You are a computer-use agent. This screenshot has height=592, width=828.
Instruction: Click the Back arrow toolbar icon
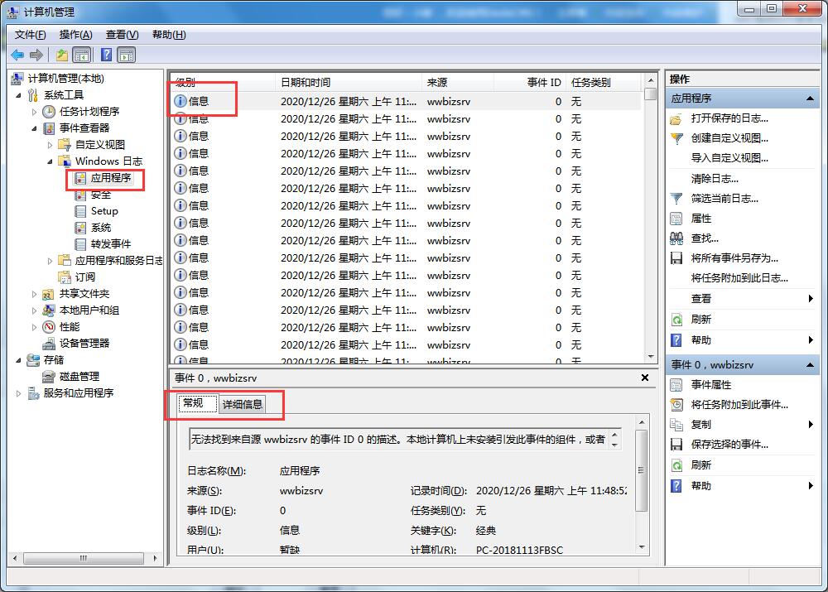pos(17,55)
